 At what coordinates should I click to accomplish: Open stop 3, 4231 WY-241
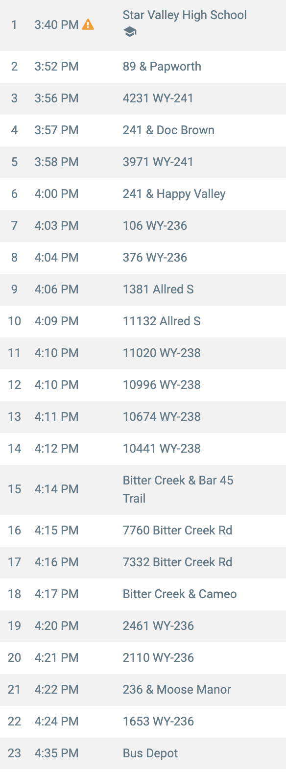[x=143, y=98]
